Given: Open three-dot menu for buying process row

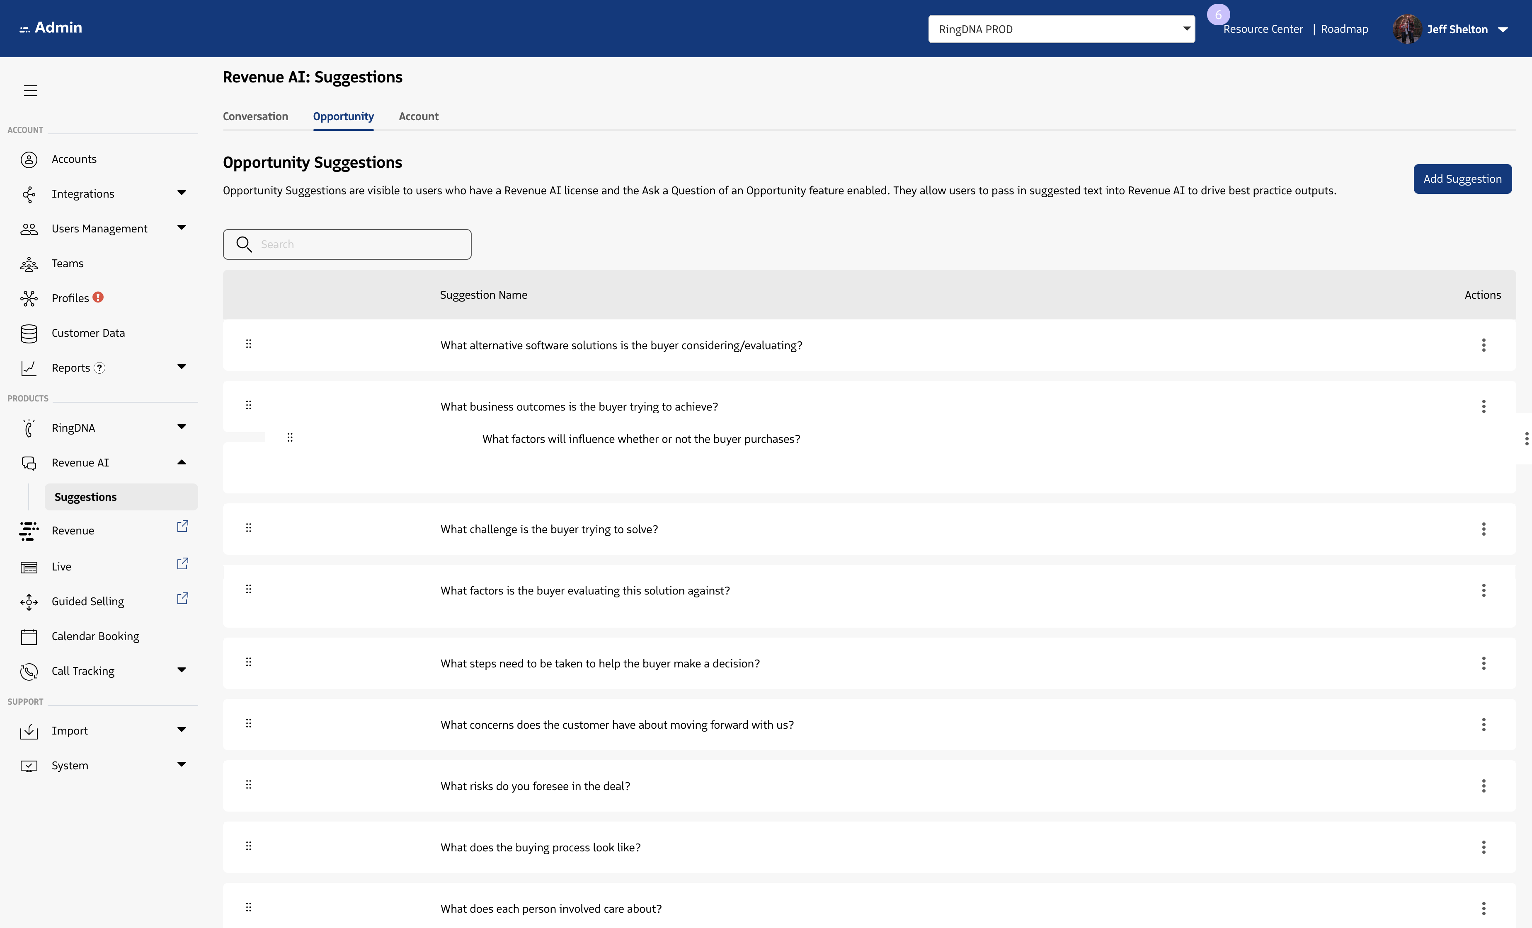Looking at the screenshot, I should pos(1484,847).
